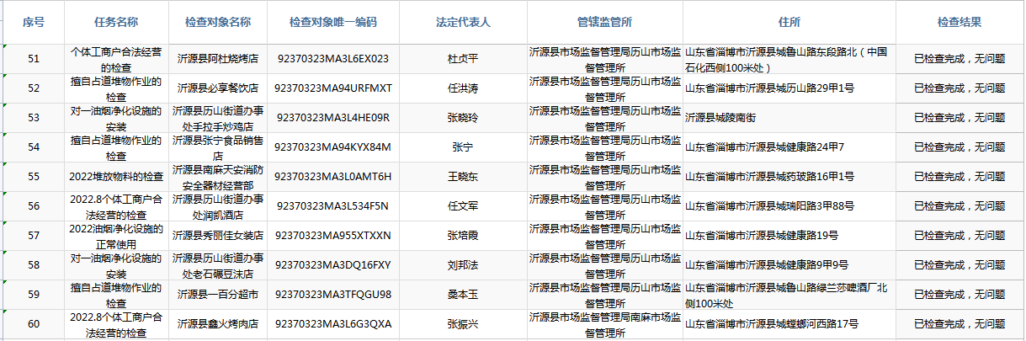Select the 沂源县秀丽佳女装店 cell
1026x341 pixels.
click(218, 236)
